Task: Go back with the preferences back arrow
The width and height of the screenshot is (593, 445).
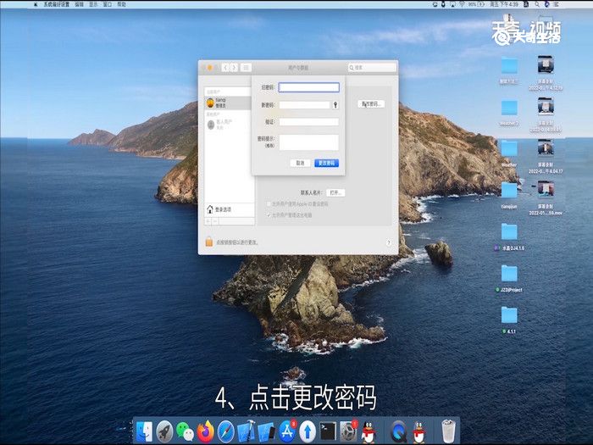Action: coord(225,67)
